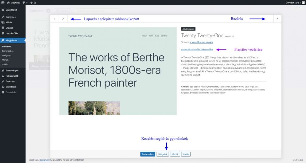Click the 5.7.2 verzió footer text
Image resolution: width=306 pixels, height=163 pixels.
(298, 160)
